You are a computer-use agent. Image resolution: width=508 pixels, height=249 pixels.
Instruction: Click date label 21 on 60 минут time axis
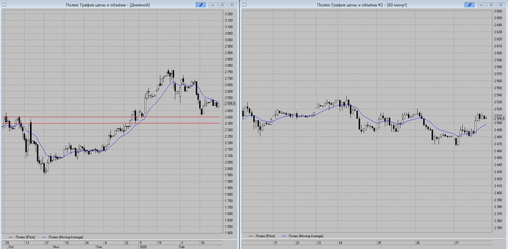[x=276, y=242]
